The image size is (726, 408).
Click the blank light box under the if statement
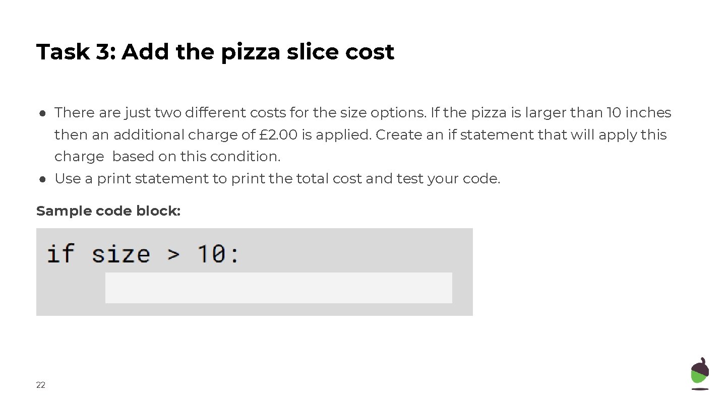tap(278, 288)
